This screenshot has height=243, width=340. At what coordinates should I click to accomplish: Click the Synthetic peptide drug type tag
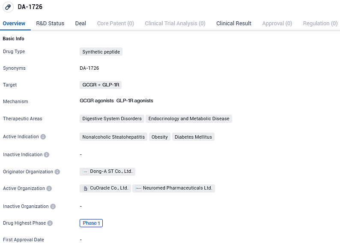tap(101, 52)
